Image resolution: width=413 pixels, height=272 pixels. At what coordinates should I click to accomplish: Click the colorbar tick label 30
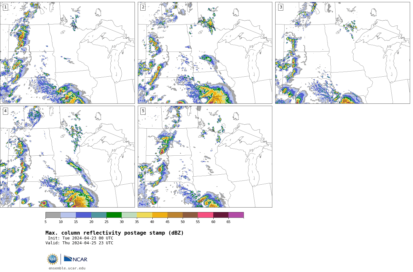click(x=122, y=222)
